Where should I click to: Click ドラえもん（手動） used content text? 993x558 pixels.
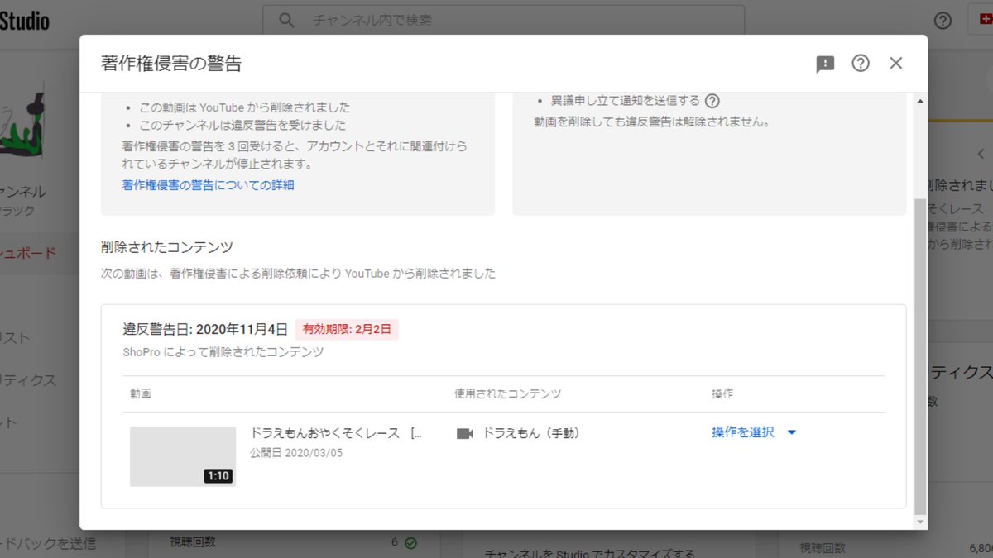click(x=531, y=433)
